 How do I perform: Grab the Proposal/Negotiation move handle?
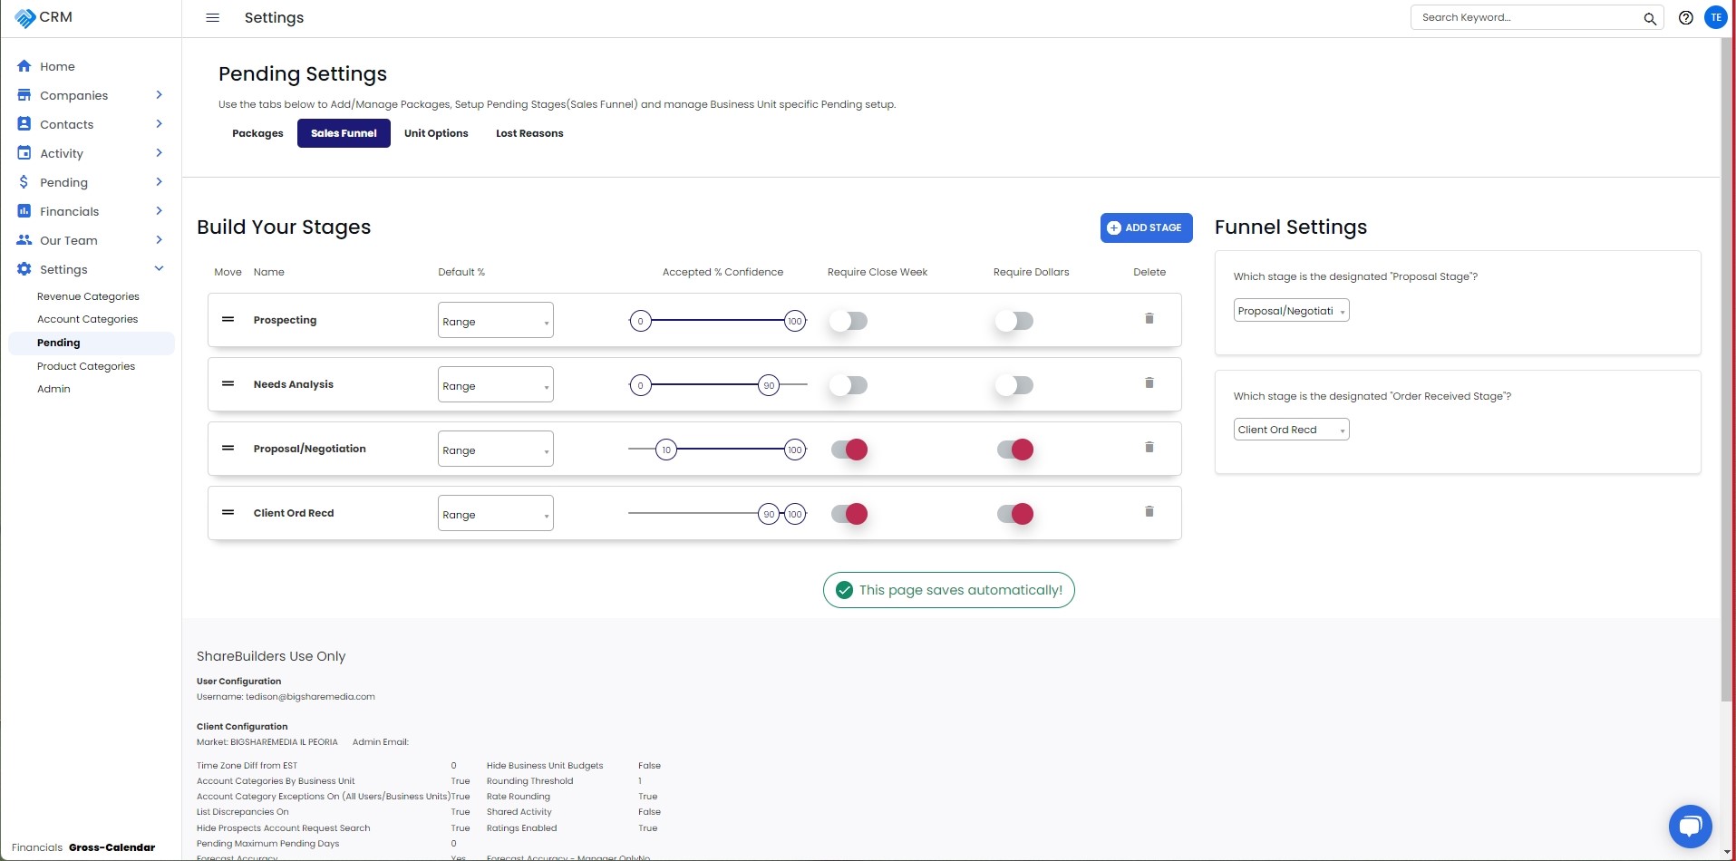tap(228, 448)
